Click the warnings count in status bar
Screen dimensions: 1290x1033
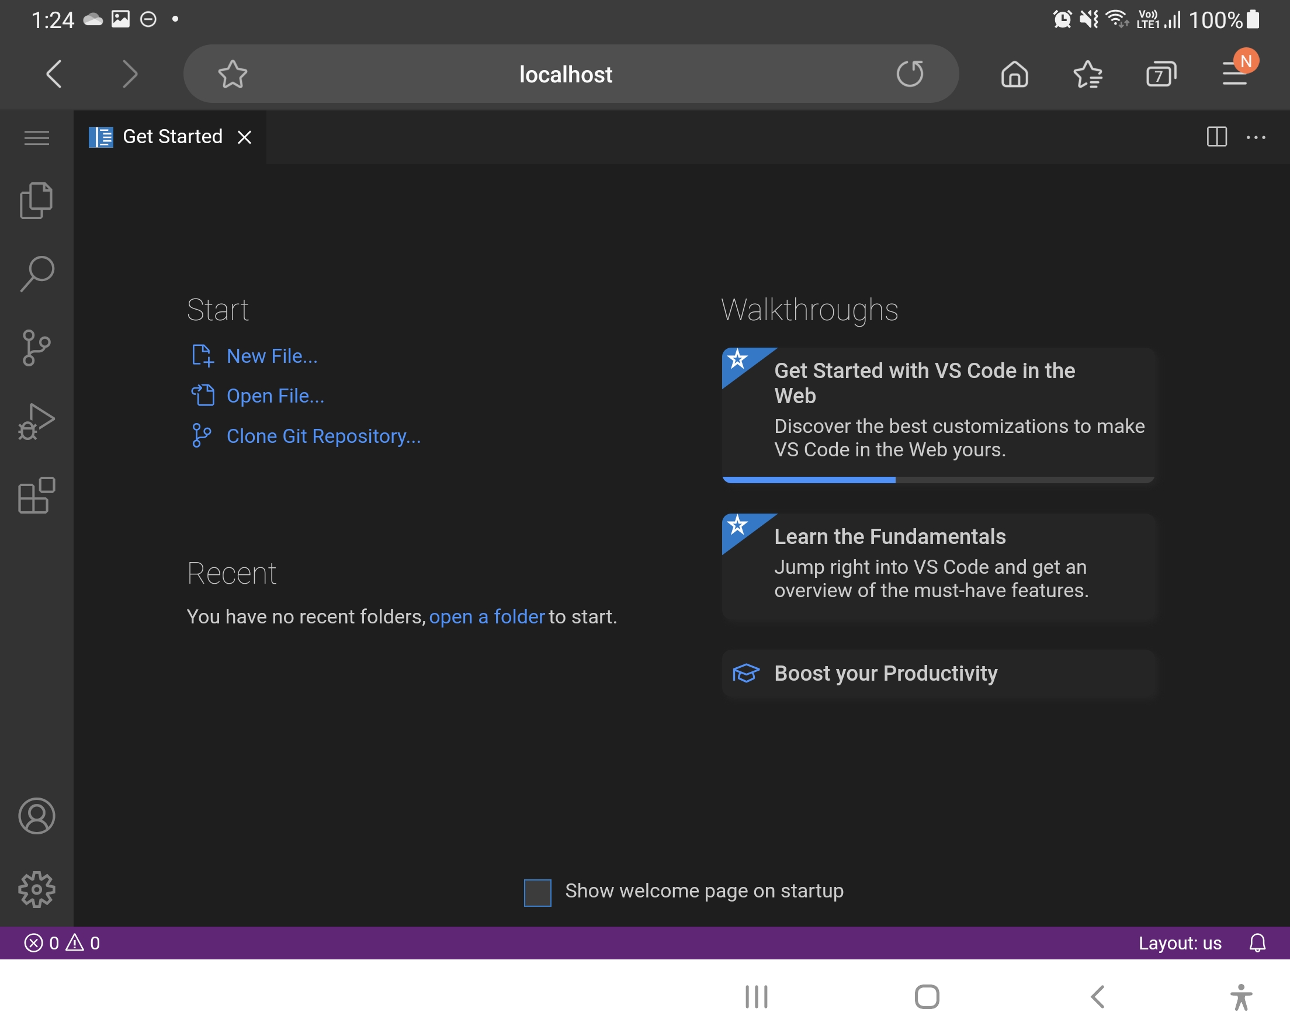(x=82, y=942)
